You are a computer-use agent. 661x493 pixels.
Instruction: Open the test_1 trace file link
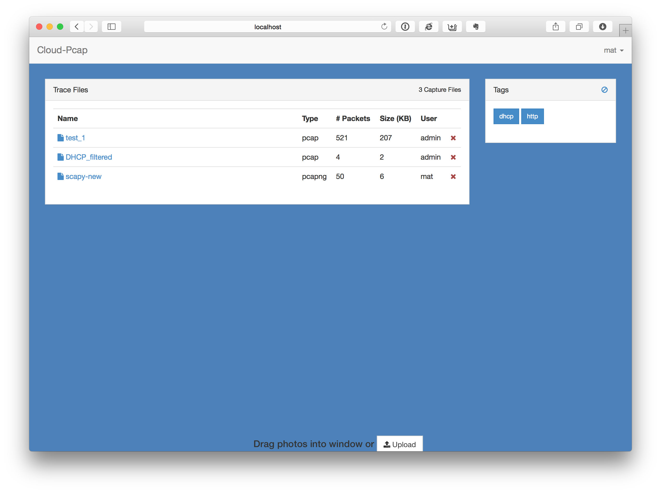click(75, 138)
